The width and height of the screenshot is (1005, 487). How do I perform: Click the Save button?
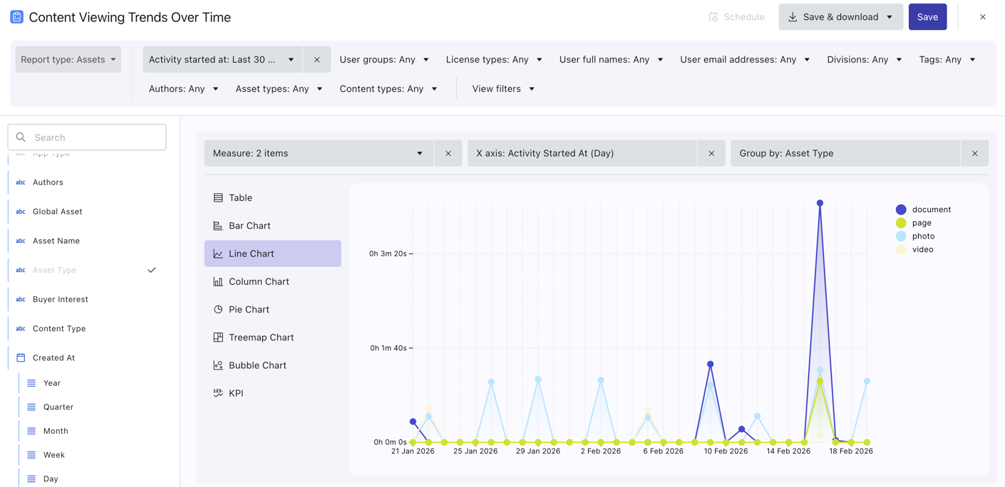tap(927, 17)
